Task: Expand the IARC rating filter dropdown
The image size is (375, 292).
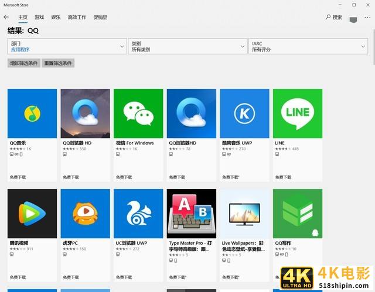Action: (308, 46)
